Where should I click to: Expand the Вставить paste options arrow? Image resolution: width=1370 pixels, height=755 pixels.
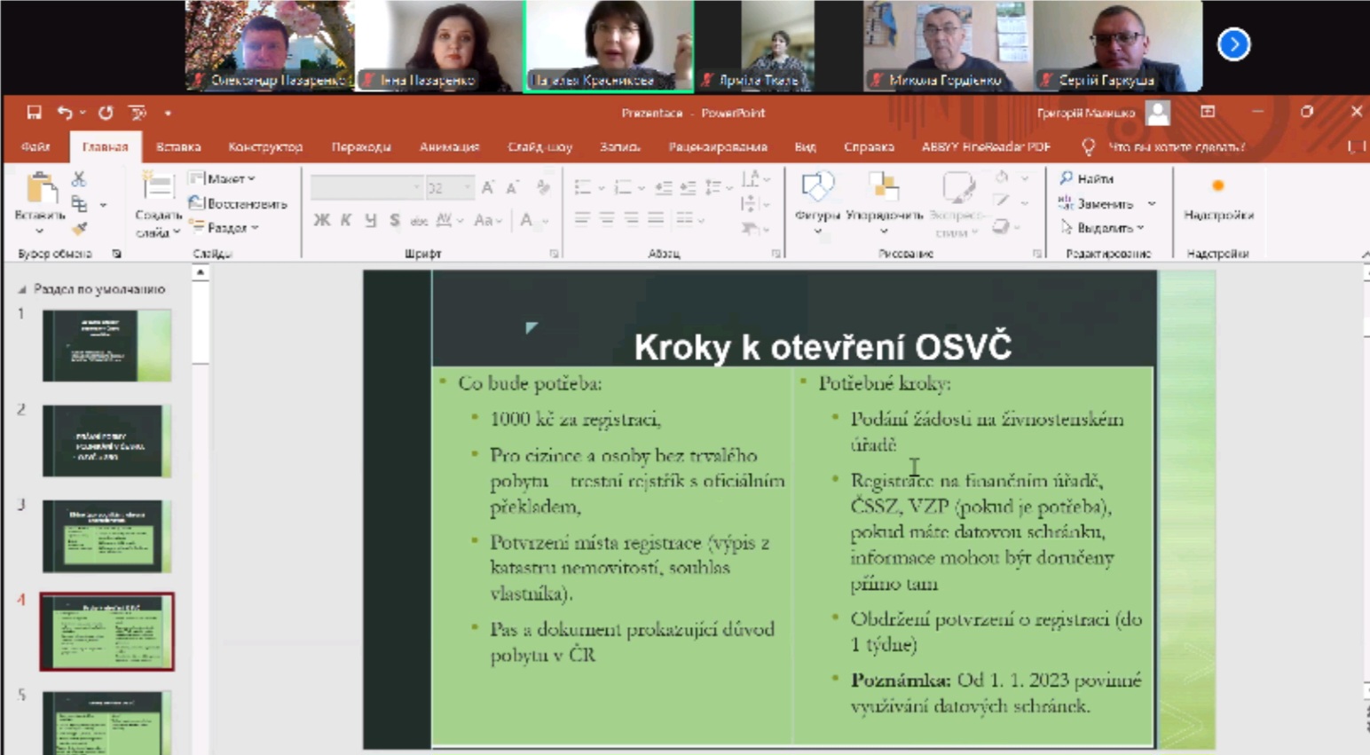click(40, 231)
